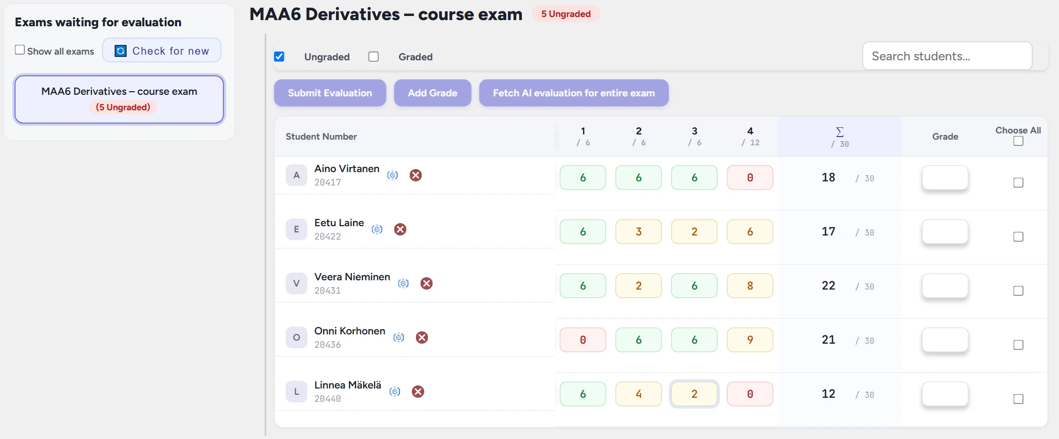This screenshot has height=439, width=1059.
Task: Click red remove icon for Linnea Mäkelä
Action: pyautogui.click(x=418, y=392)
